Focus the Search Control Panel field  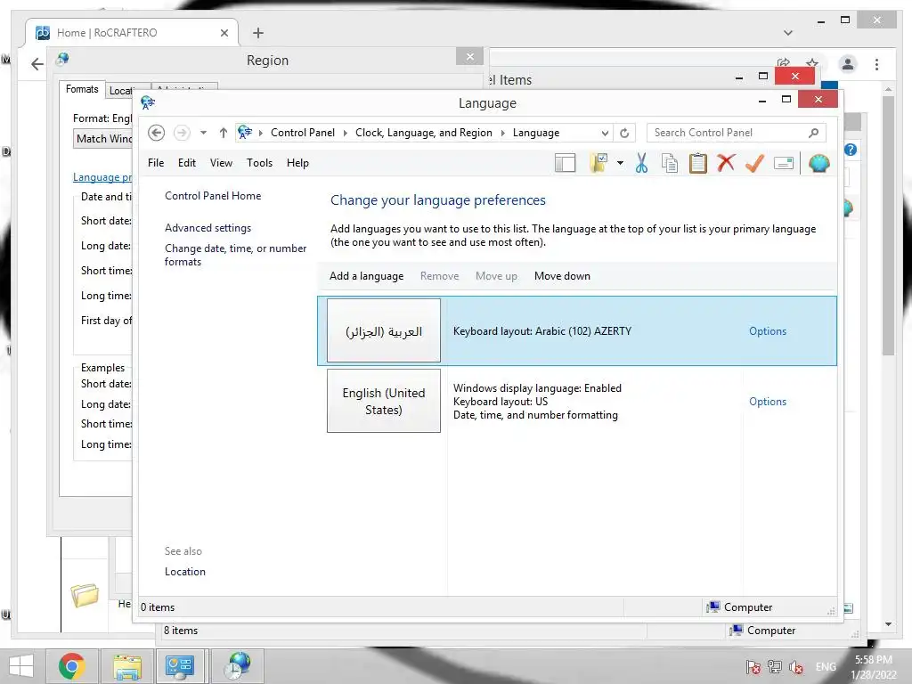736,133
